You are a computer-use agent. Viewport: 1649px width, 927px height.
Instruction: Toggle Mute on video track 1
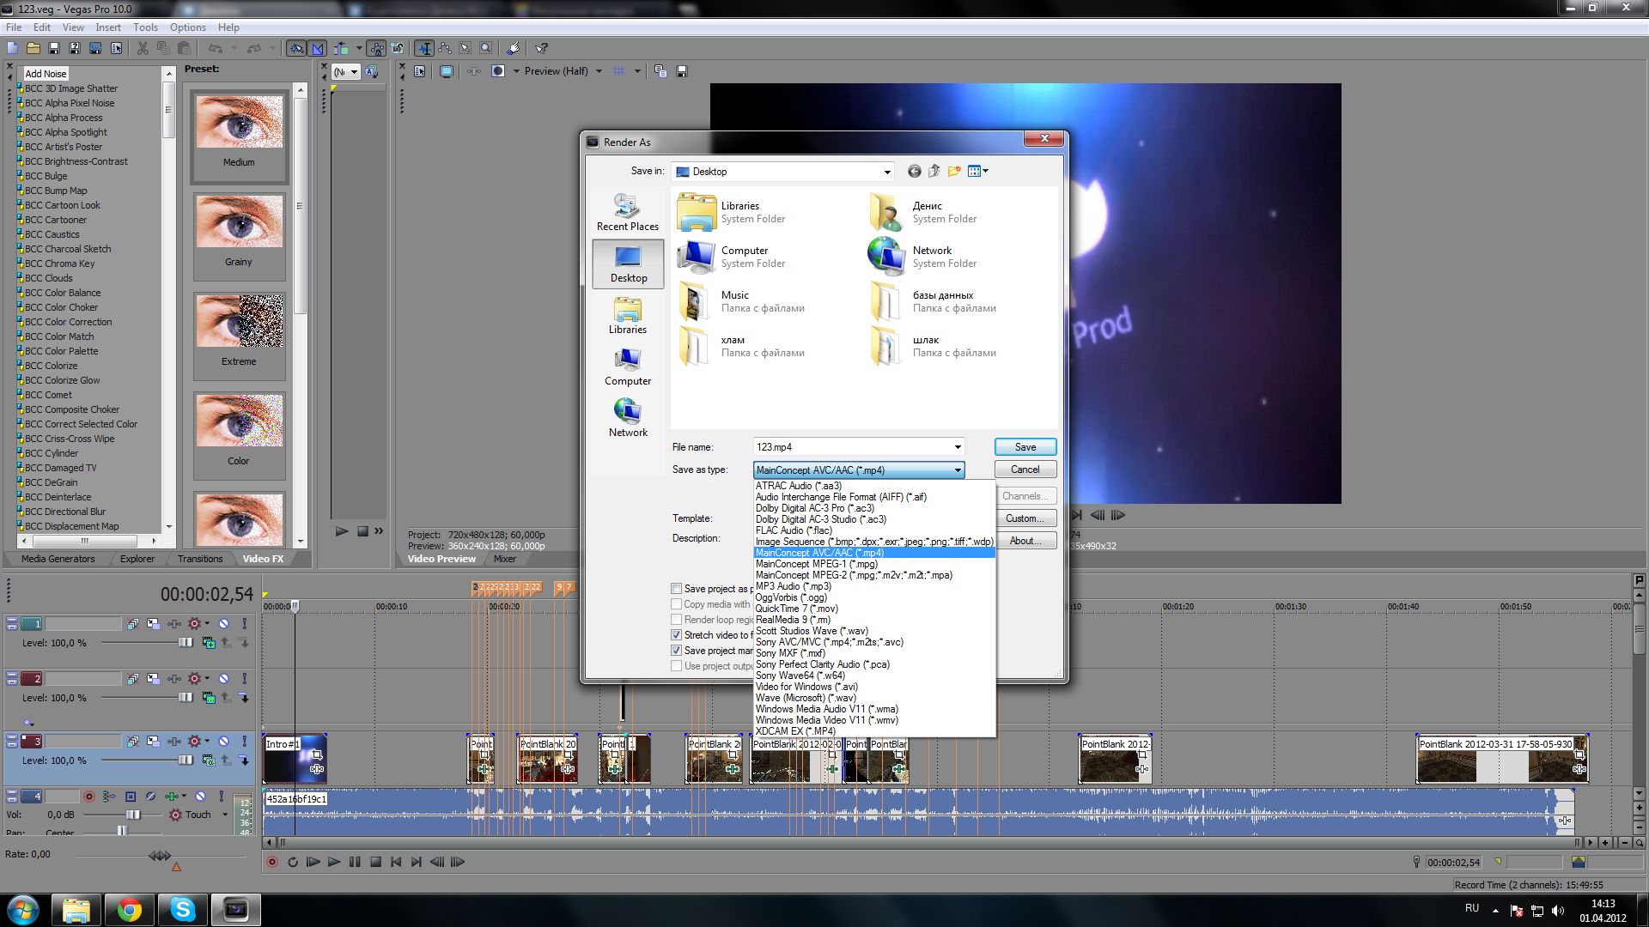tap(223, 624)
